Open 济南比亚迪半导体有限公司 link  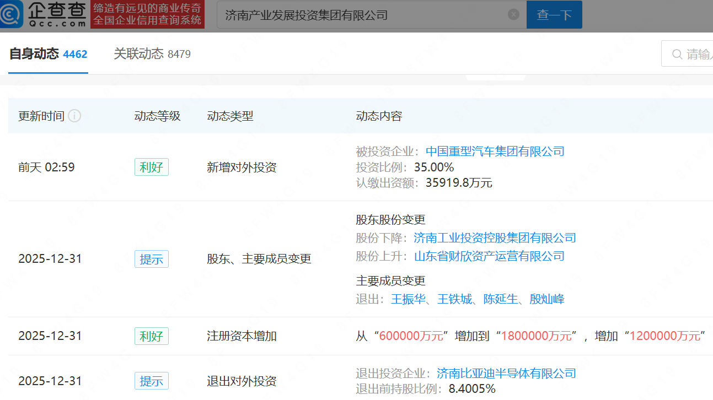click(x=506, y=374)
